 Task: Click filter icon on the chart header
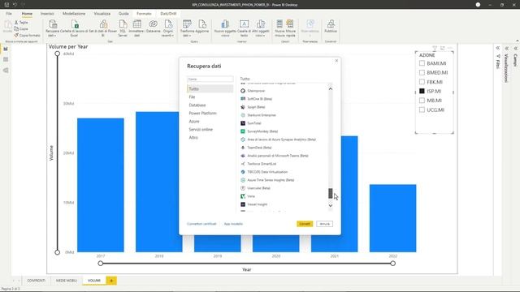(435, 48)
